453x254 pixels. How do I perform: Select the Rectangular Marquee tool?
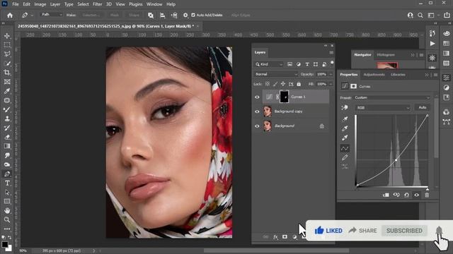(x=7, y=45)
